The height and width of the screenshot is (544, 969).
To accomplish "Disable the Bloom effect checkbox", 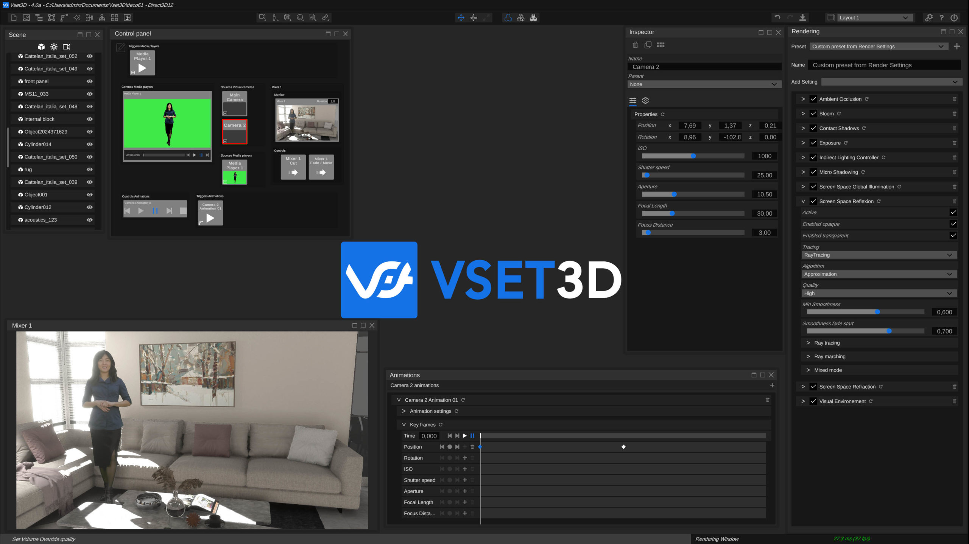I will (x=813, y=113).
